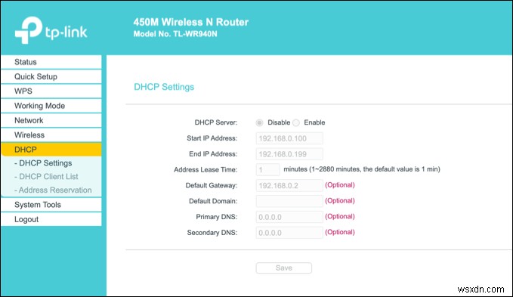Image resolution: width=513 pixels, height=297 pixels.
Task: Click the (Optional) note beside Secondary DNS
Action: click(x=339, y=232)
